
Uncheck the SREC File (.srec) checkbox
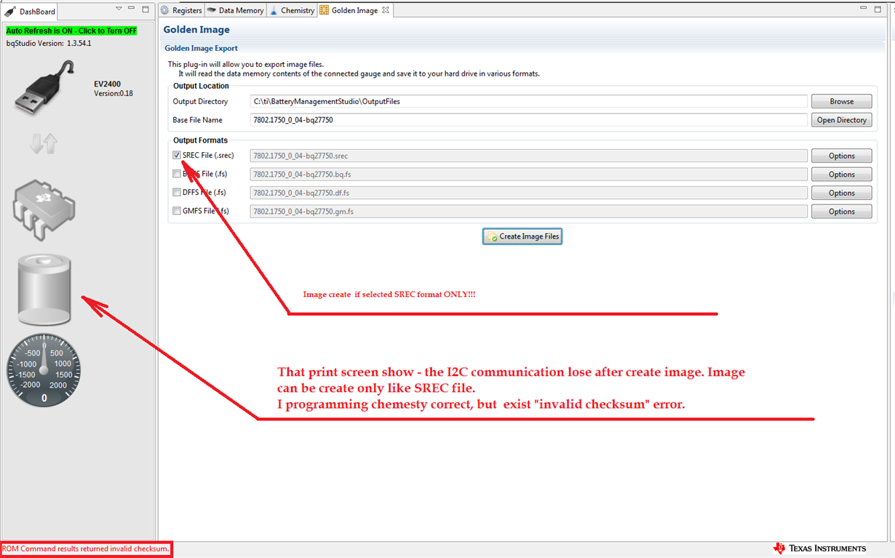pyautogui.click(x=177, y=155)
